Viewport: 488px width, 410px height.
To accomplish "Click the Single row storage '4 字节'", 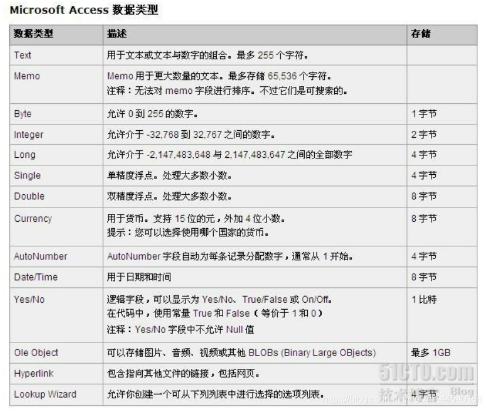I will tap(424, 175).
